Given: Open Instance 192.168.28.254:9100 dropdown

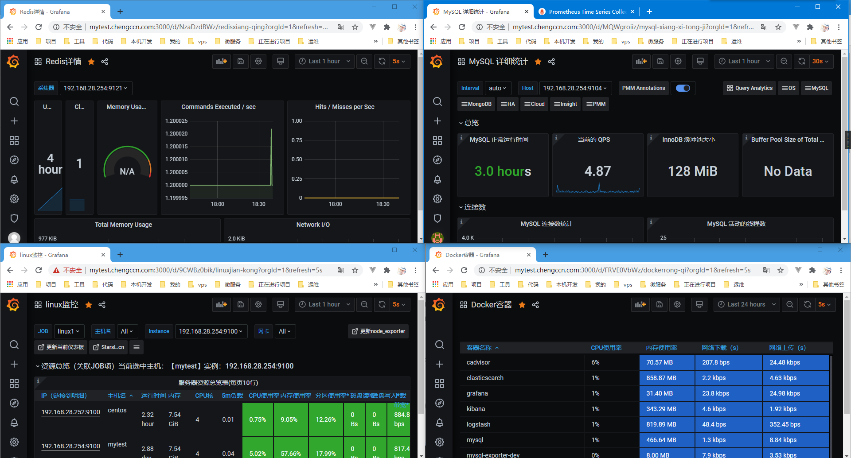Looking at the screenshot, I should pyautogui.click(x=211, y=331).
